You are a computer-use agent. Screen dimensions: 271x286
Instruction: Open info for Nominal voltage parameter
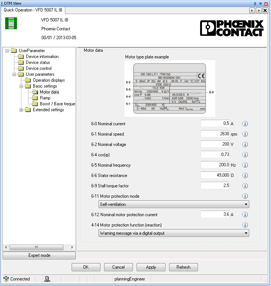pyautogui.click(x=245, y=144)
